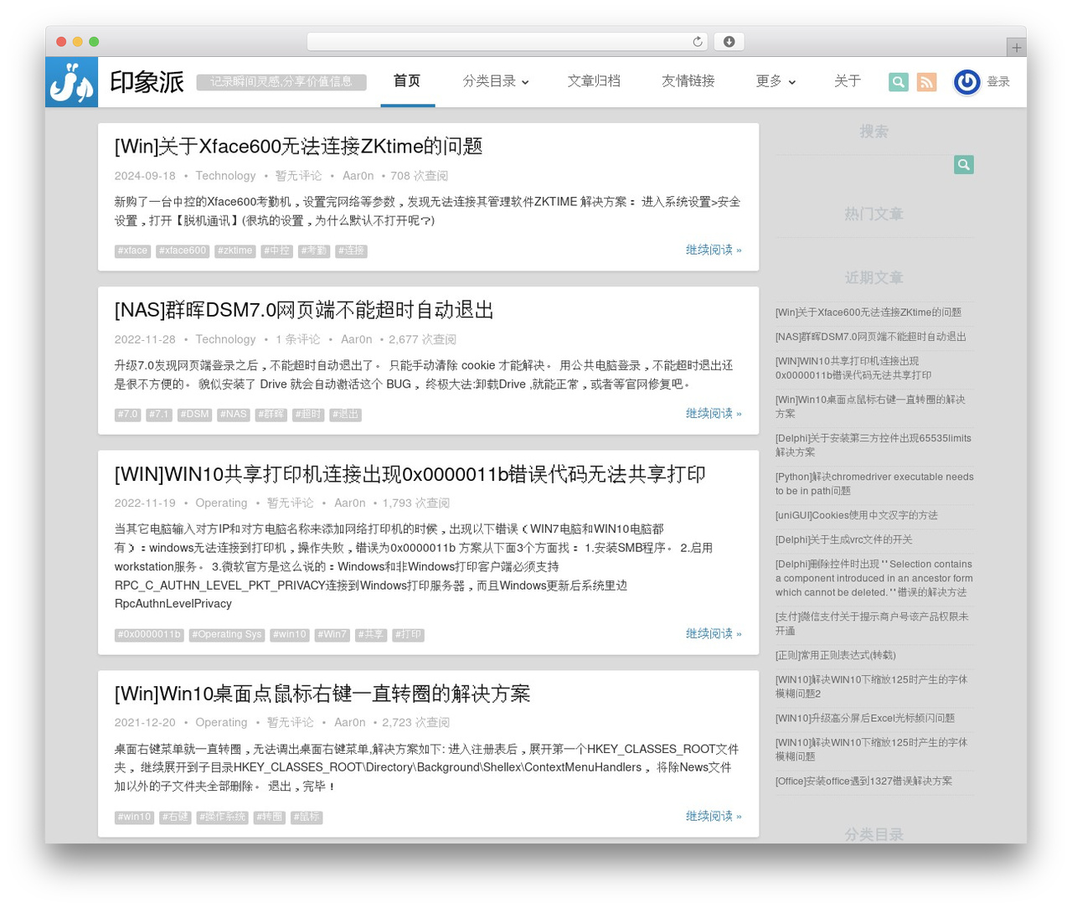Open the orange RSS feed icon
Image resolution: width=1072 pixels, height=908 pixels.
926,82
